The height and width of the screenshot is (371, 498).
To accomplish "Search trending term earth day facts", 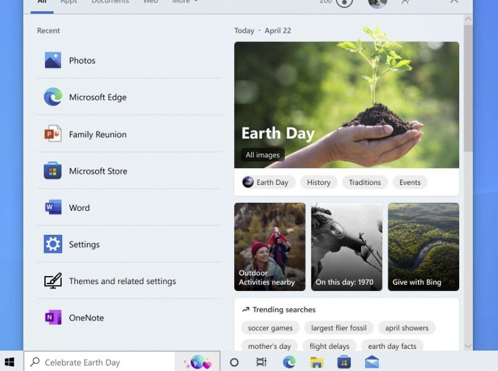I will (x=392, y=346).
